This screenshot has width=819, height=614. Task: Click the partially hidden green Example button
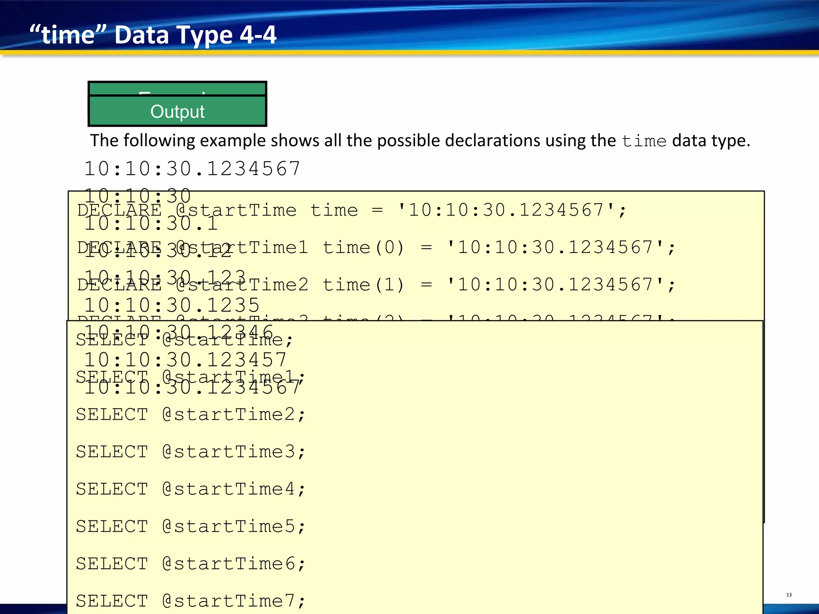pos(177,88)
